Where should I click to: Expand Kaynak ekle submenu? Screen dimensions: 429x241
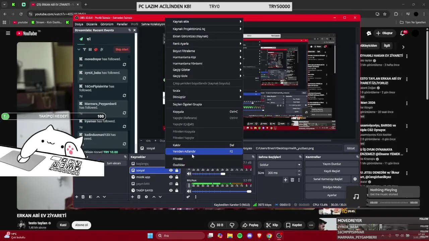(x=204, y=21)
